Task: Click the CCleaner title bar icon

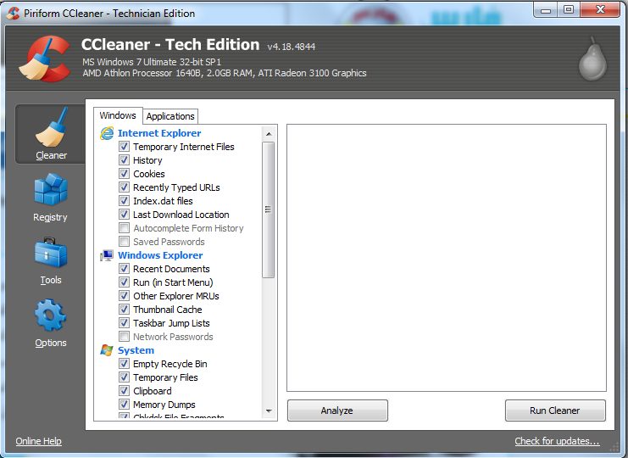Action: [14, 13]
